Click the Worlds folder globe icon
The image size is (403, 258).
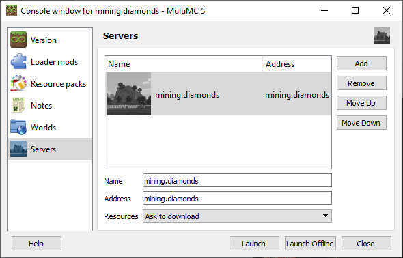click(x=18, y=127)
